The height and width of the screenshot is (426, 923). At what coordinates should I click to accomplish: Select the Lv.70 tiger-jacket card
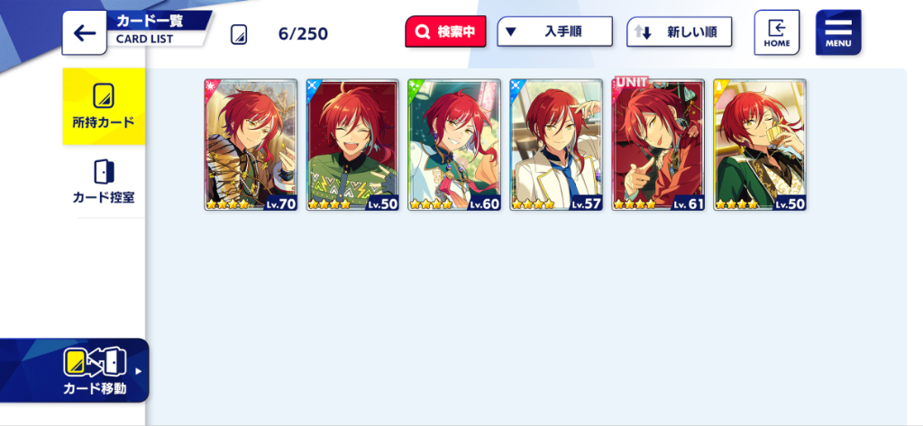tap(251, 145)
